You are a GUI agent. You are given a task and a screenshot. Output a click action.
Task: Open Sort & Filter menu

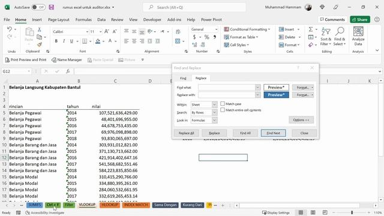coord(326,37)
